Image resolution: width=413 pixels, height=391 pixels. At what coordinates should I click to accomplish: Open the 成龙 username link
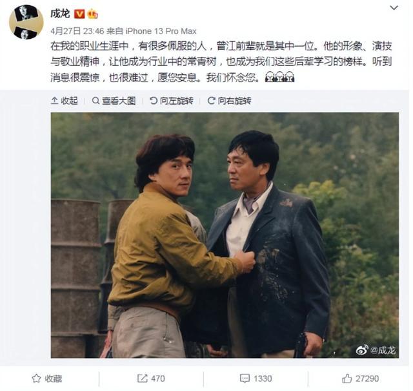[60, 14]
